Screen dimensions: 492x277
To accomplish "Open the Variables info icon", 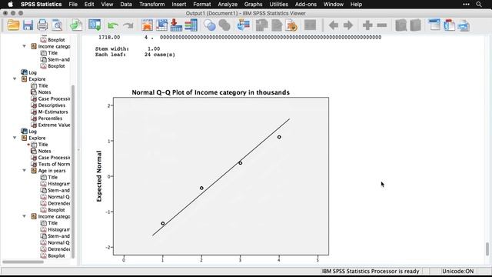I will tap(191, 25).
